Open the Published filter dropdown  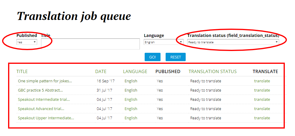point(27,42)
